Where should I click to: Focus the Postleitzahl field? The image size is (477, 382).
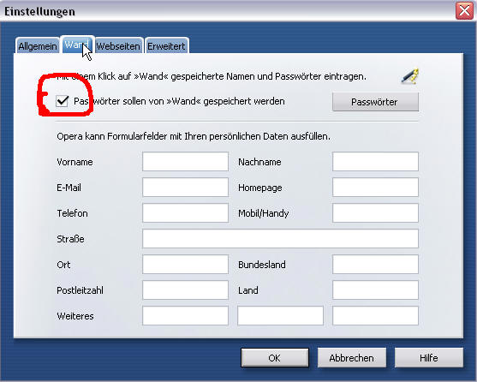pos(185,289)
